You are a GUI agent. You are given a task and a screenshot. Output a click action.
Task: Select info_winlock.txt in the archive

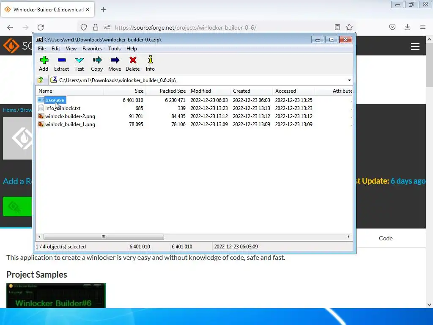coord(63,108)
